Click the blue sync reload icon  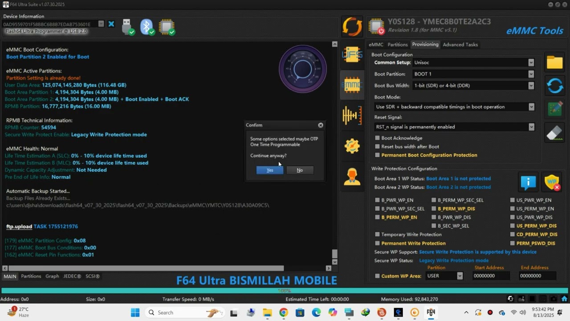[x=555, y=86]
